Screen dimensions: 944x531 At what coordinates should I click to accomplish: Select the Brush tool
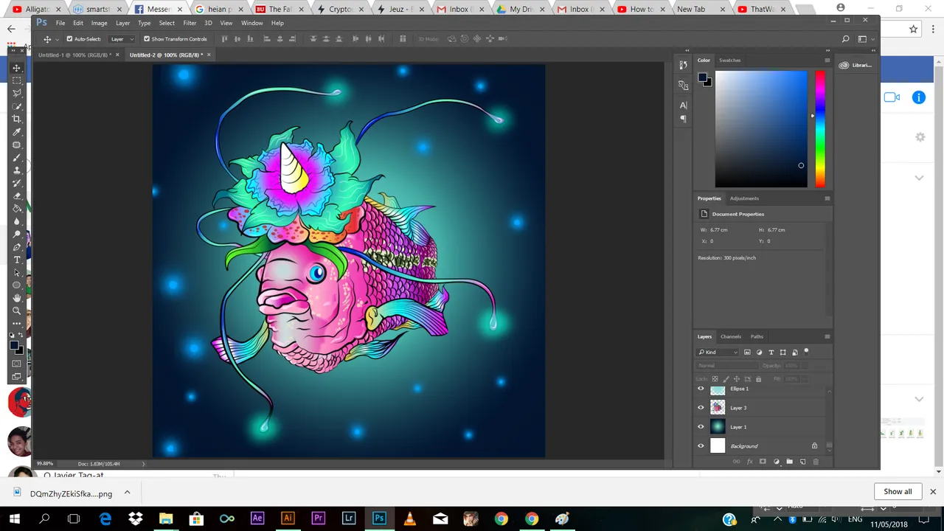pyautogui.click(x=16, y=158)
